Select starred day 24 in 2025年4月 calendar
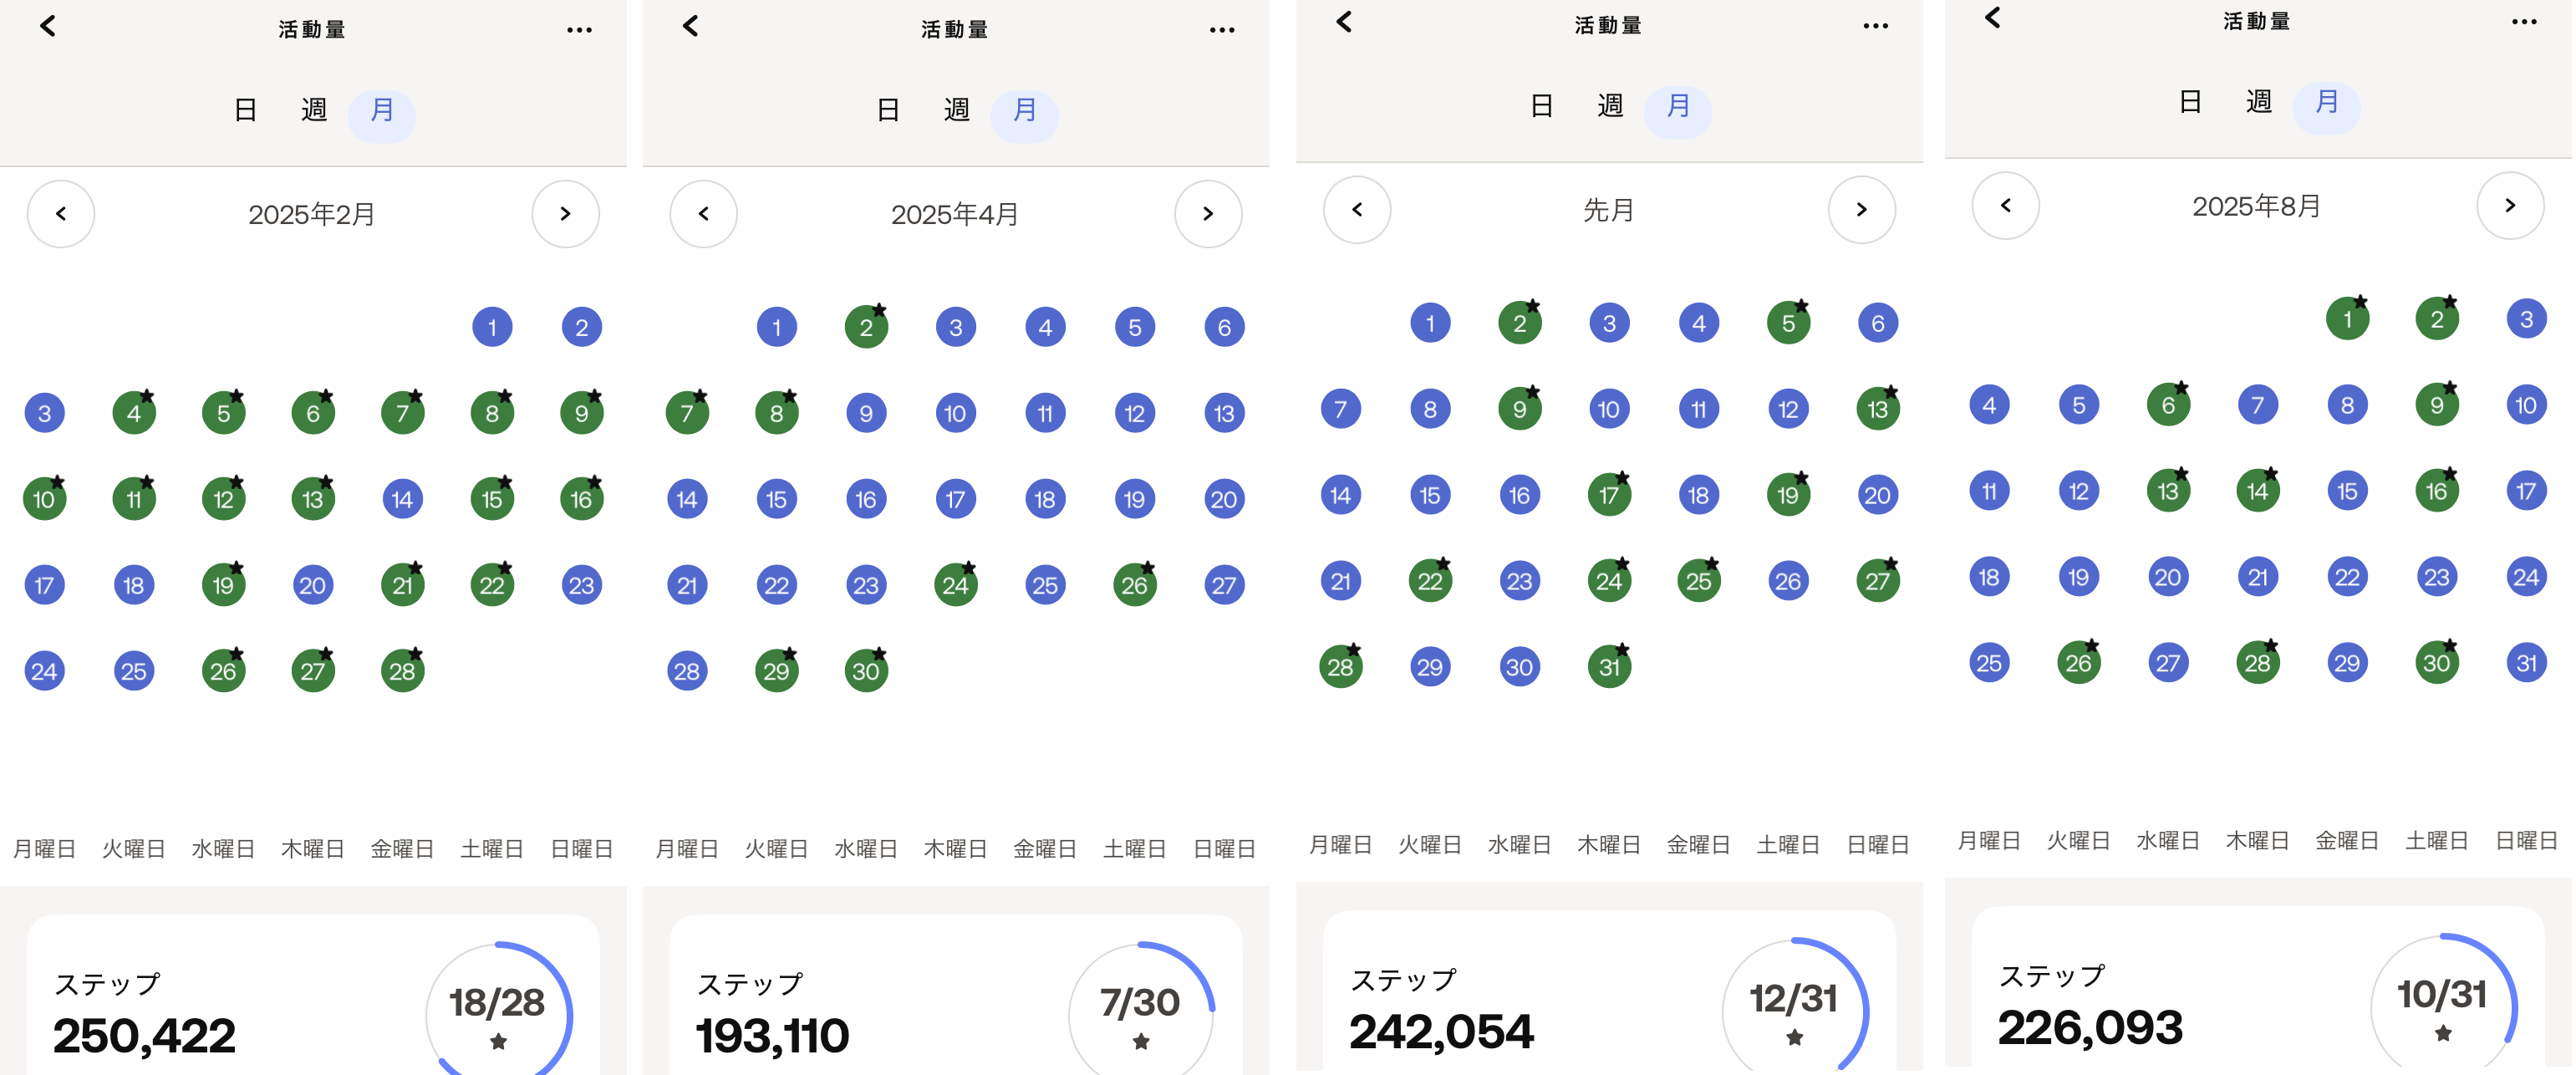Image resolution: width=2576 pixels, height=1075 pixels. 956,585
